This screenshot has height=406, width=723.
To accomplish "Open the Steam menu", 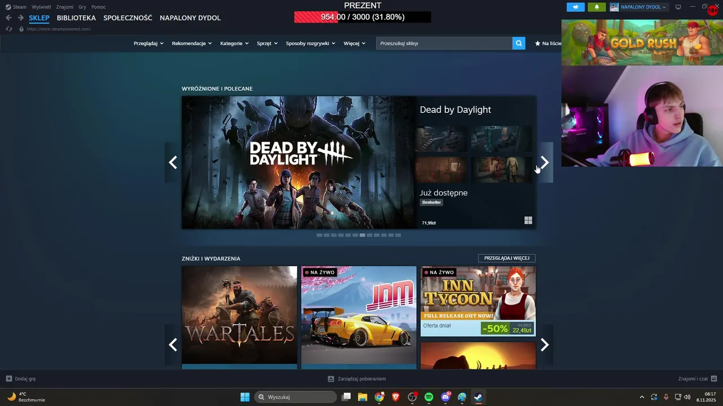I will tap(20, 7).
